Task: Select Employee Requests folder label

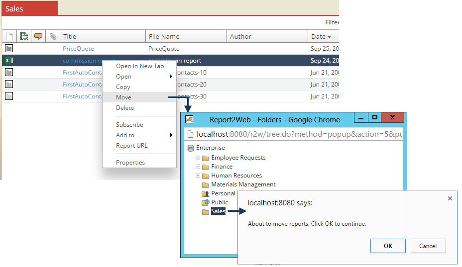Action: [238, 158]
